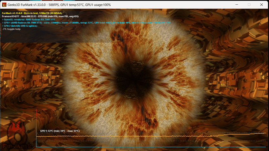Click the 'GPU 1: 53°C (min: 34°C - max: 53°C)' label
This screenshot has width=269, height=151.
click(60, 131)
